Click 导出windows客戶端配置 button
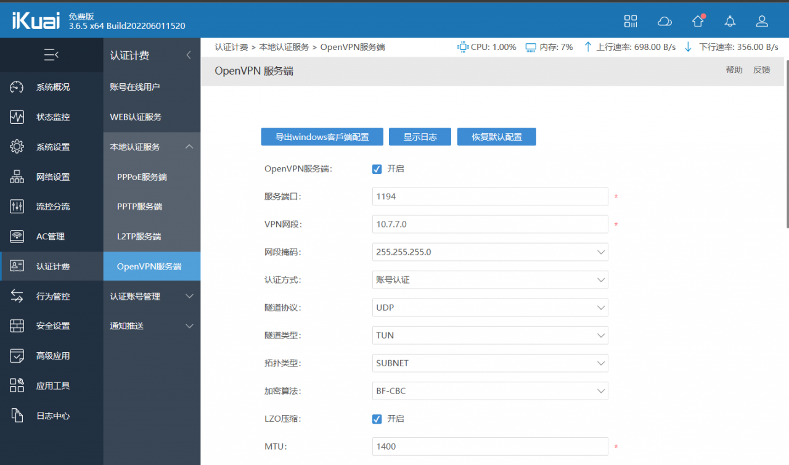Viewport: 789px width, 465px height. (322, 137)
